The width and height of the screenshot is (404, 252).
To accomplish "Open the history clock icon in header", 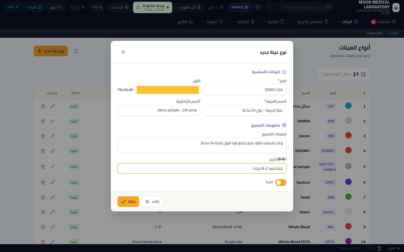I will [x=258, y=7].
